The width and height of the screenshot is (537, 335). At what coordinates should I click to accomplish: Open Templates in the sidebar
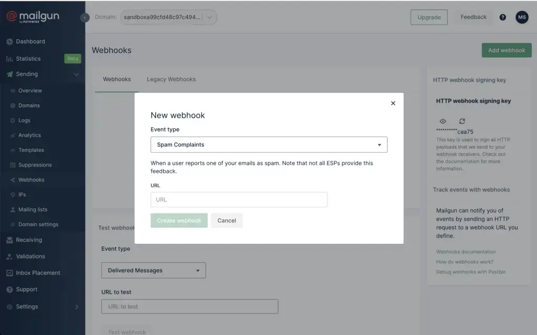pos(31,150)
